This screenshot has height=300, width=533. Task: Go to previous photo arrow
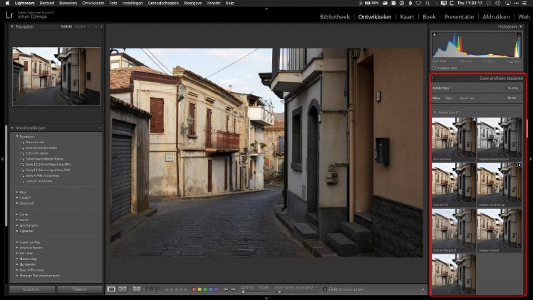click(x=226, y=289)
